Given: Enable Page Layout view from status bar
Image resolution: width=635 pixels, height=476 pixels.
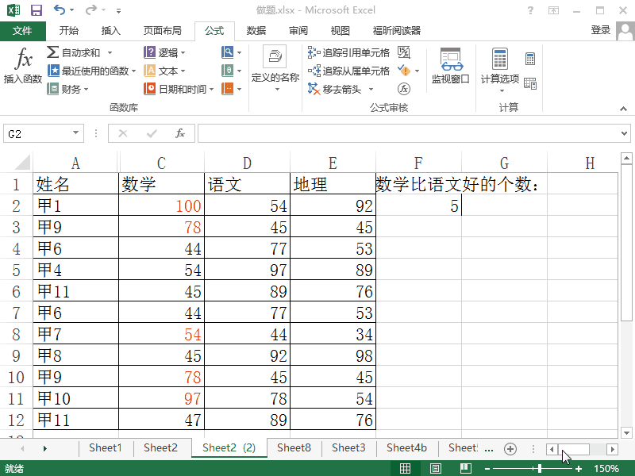Looking at the screenshot, I should click(x=435, y=468).
